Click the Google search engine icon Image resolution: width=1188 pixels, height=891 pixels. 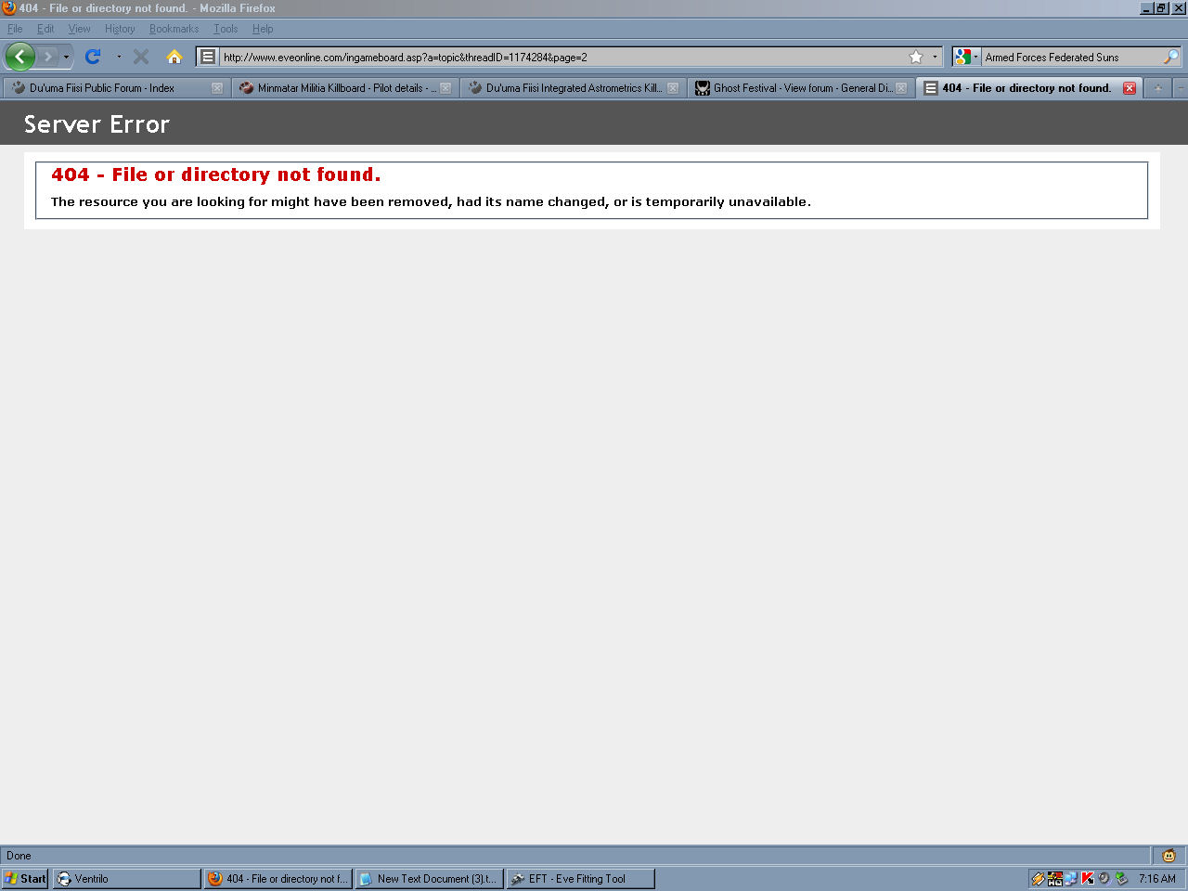(962, 57)
